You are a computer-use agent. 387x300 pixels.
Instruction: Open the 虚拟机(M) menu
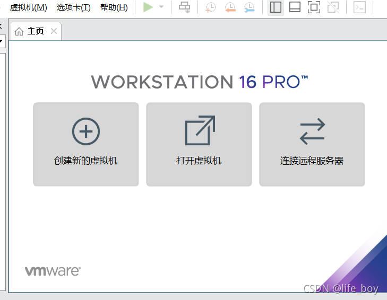pyautogui.click(x=28, y=7)
